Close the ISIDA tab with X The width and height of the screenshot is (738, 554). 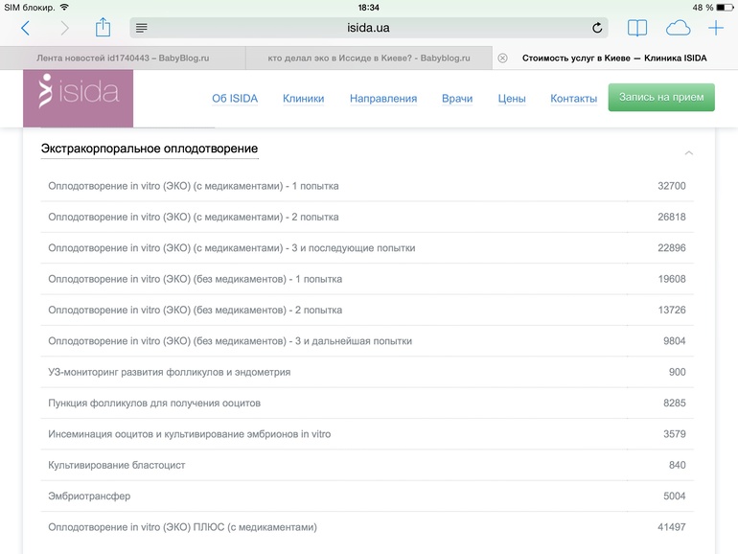[x=502, y=58]
